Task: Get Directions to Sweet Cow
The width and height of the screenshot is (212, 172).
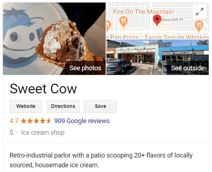Action: (x=63, y=106)
